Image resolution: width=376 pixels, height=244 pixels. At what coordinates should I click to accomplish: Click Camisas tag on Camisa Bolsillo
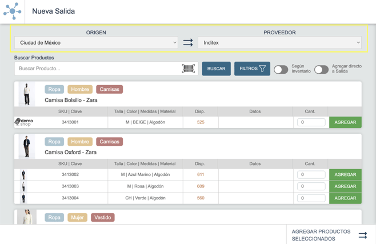(x=109, y=89)
